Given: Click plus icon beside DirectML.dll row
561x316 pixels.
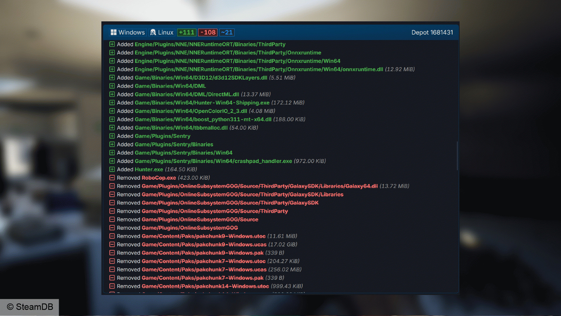Looking at the screenshot, I should [112, 94].
